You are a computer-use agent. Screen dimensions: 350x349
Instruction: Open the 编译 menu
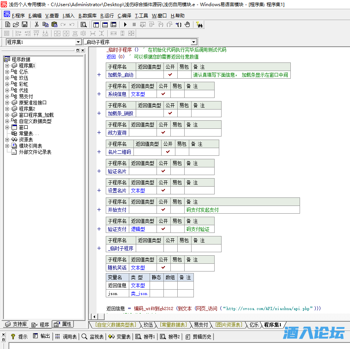click(x=124, y=16)
